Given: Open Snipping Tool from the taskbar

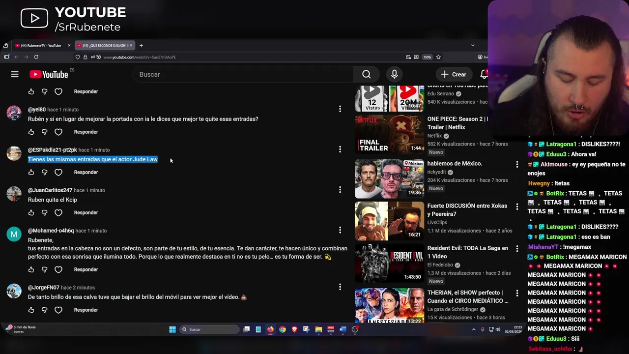Looking at the screenshot, I should click(307, 329).
